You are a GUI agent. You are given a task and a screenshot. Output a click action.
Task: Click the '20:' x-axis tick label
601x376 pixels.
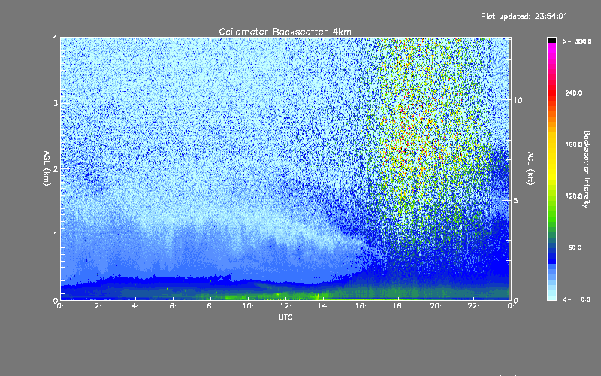(x=436, y=306)
